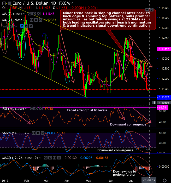171x183 pixels.
Task: Expand the MA (21, close) indicator menu chevron
Action: pos(26,20)
